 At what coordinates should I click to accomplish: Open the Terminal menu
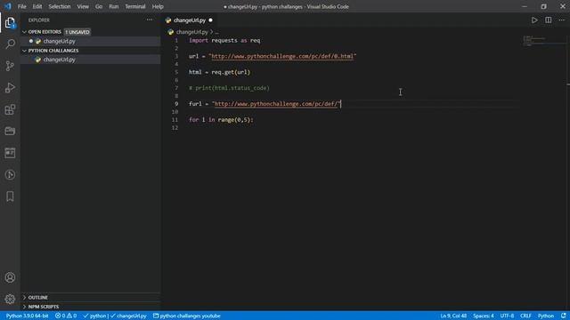[x=135, y=6]
